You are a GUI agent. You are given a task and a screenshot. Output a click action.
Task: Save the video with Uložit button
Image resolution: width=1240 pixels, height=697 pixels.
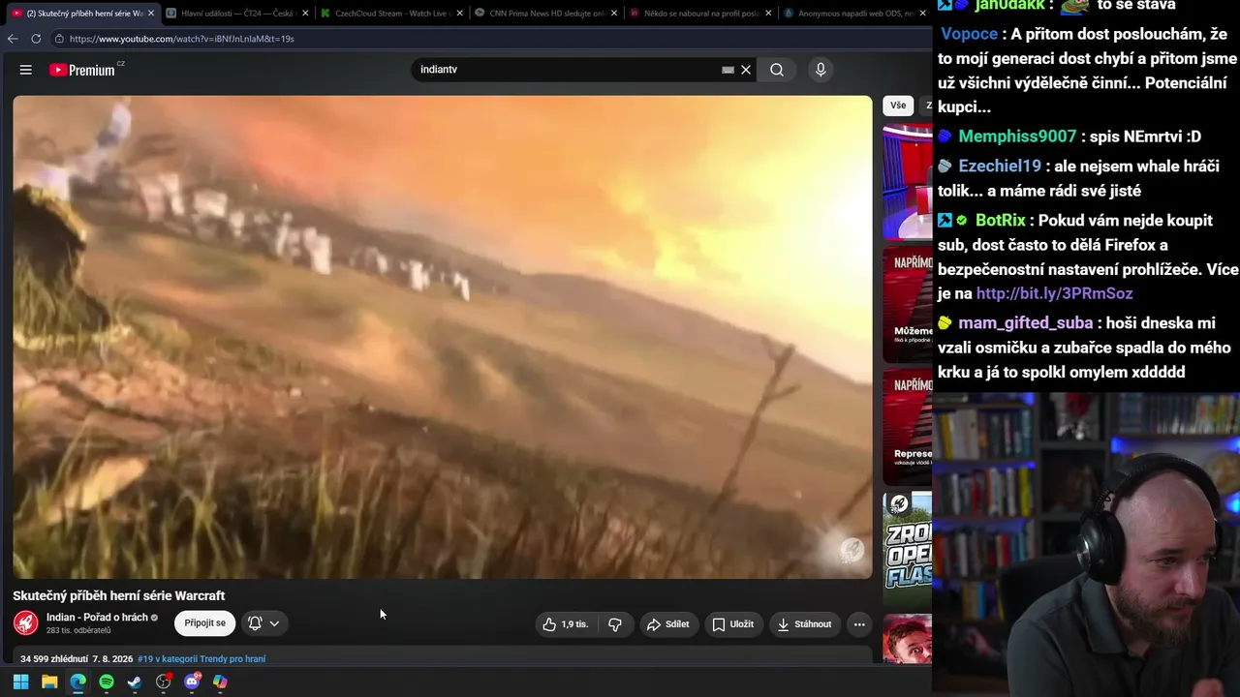pyautogui.click(x=732, y=624)
